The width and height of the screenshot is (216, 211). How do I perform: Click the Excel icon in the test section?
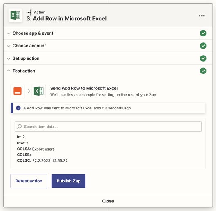(x=39, y=91)
